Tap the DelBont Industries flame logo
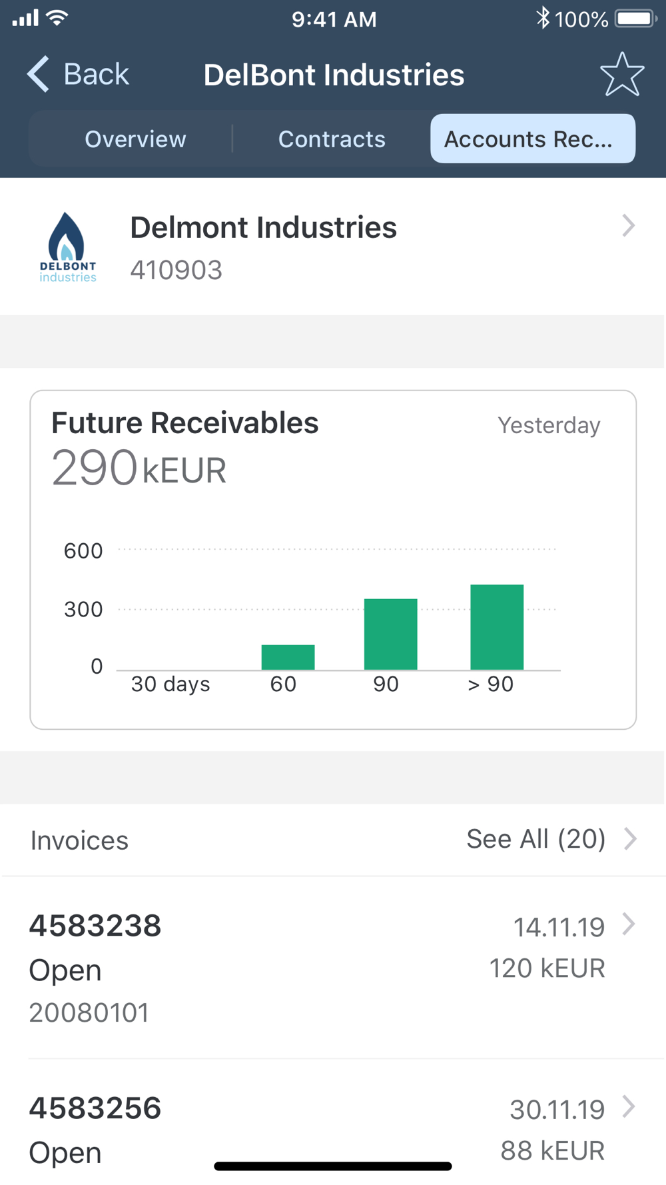The width and height of the screenshot is (666, 1185). (68, 247)
